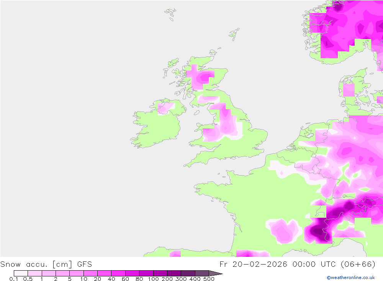Screen dimensions: 383x281
Task: Click the 0.5–1 cm legend color swatch
Action: click(35, 273)
